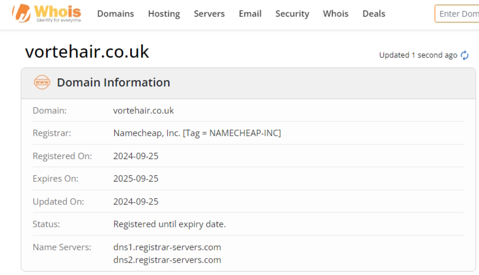The image size is (479, 275).
Task: Focus the Enter Domain search field
Action: [457, 14]
